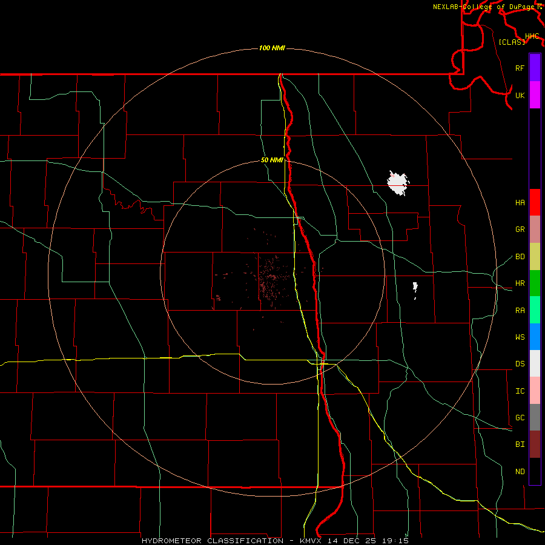The height and width of the screenshot is (545, 545).
Task: Click the "UK" legend label
Action: [x=520, y=95]
